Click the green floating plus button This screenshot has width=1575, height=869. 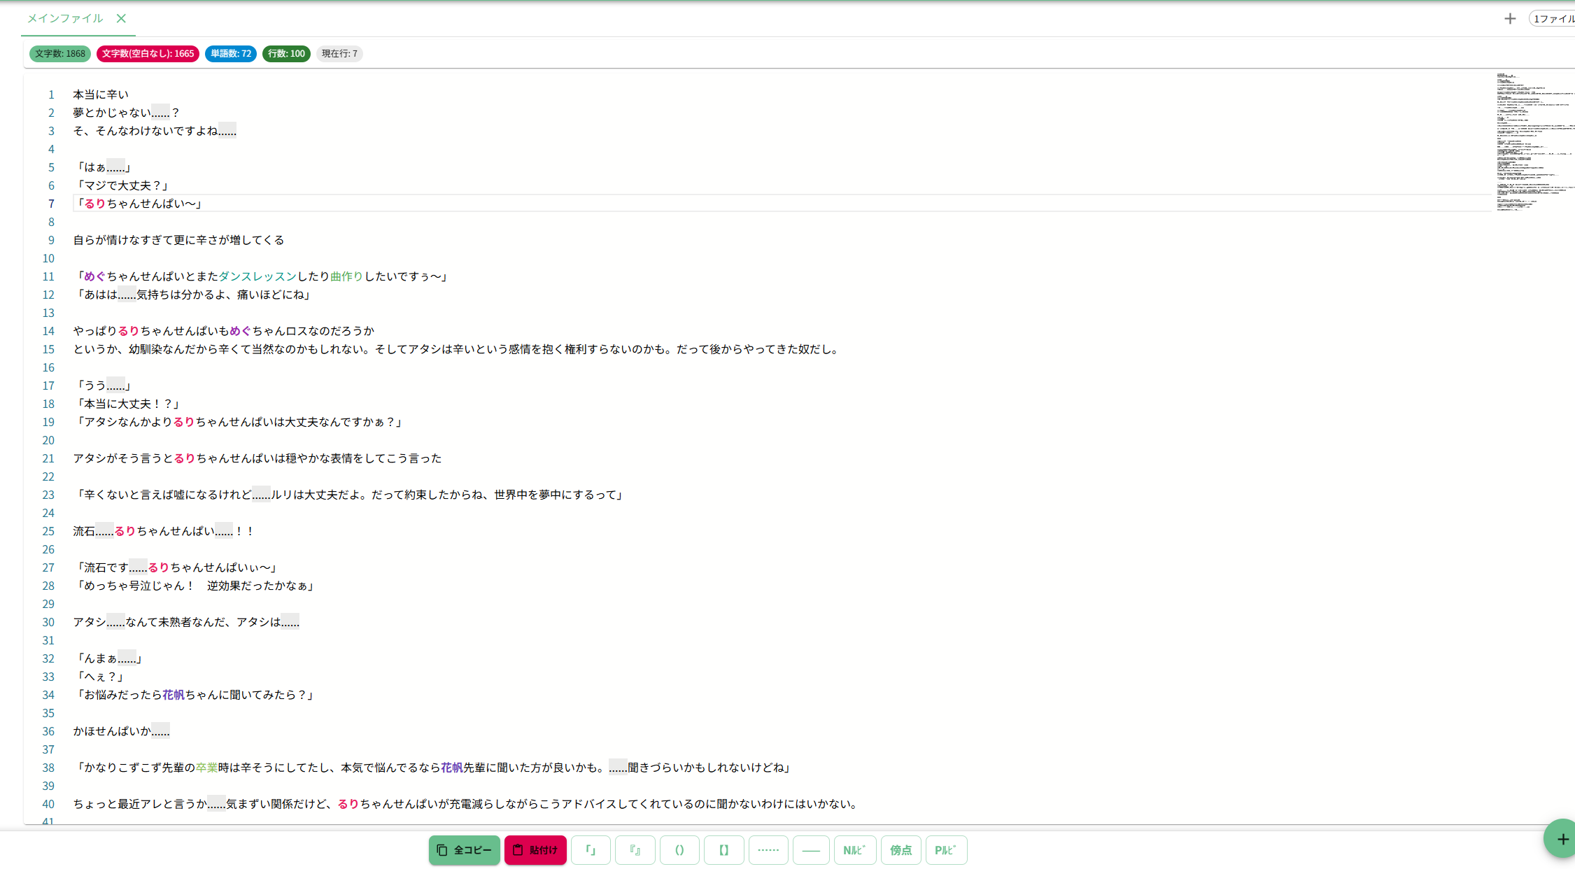1562,838
